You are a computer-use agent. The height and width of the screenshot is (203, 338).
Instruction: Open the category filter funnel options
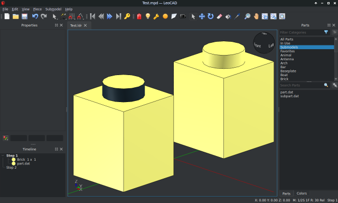tap(326, 32)
